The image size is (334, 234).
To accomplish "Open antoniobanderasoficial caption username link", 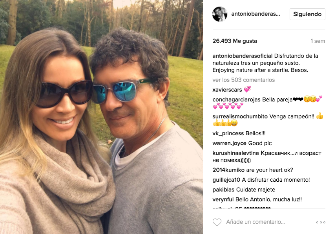I will [x=243, y=56].
